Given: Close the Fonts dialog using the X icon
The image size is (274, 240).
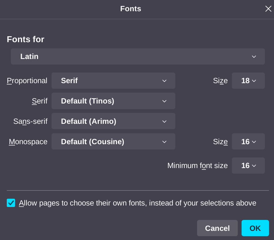Looking at the screenshot, I should click(268, 9).
